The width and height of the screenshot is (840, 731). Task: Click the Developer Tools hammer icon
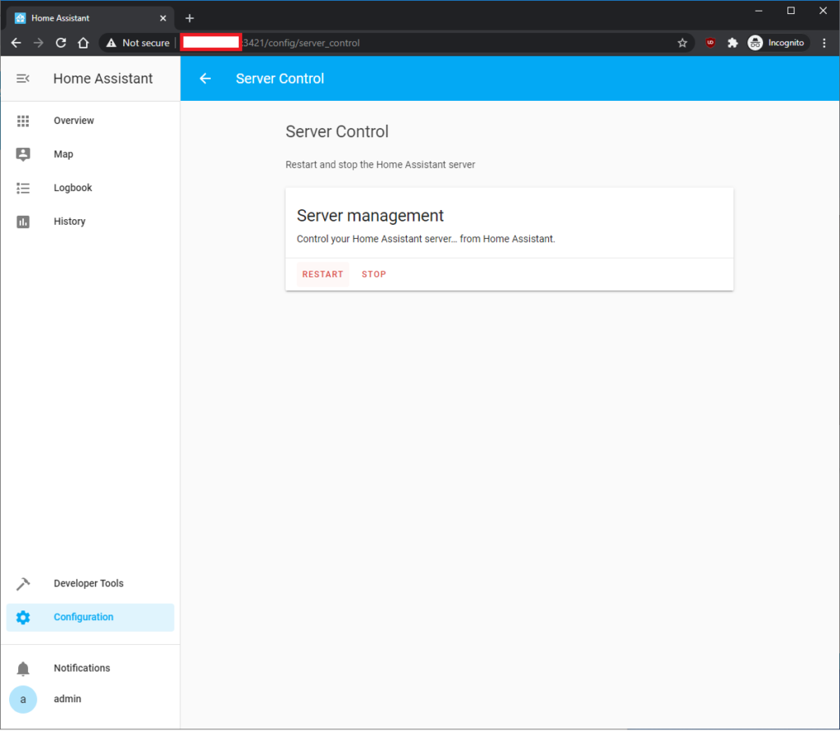[x=22, y=583]
